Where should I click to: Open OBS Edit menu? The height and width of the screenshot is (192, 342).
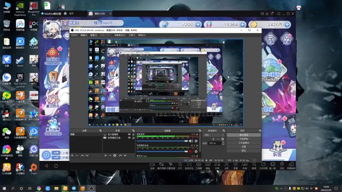click(x=84, y=35)
